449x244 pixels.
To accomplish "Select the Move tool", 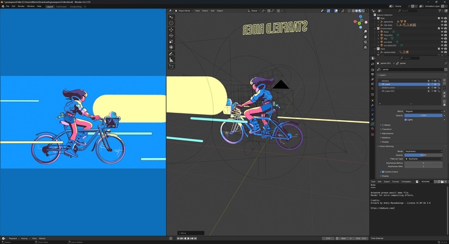I will pyautogui.click(x=171, y=30).
